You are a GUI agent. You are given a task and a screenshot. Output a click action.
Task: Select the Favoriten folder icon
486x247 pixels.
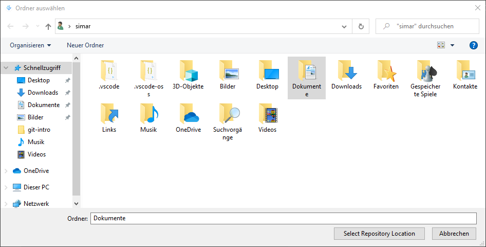(x=386, y=71)
